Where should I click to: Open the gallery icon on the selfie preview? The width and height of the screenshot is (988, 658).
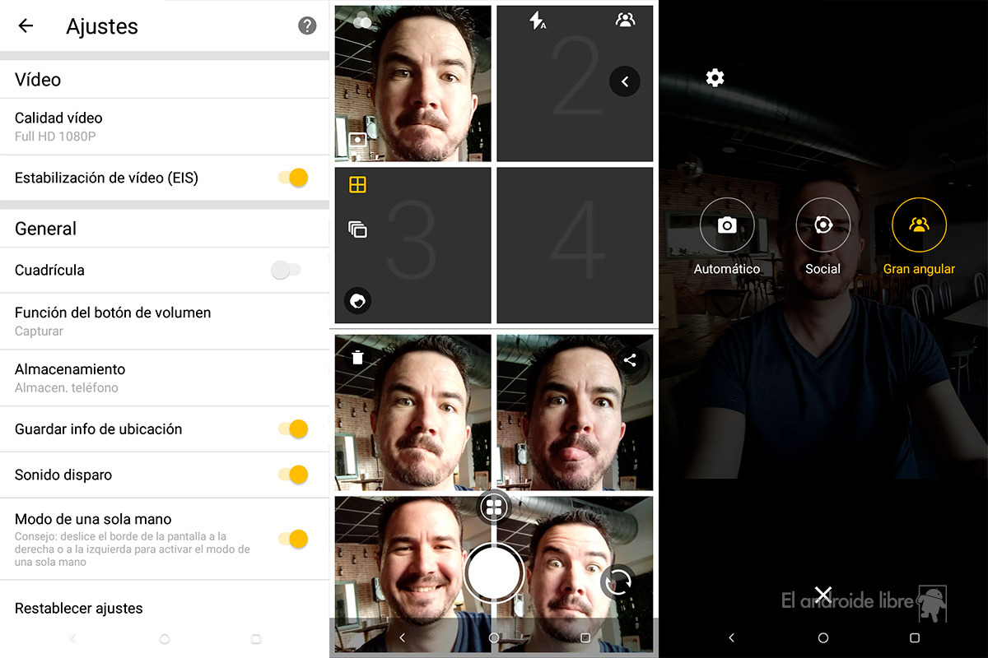pos(357,141)
